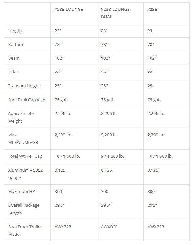Click the Maximum HP row label

(22, 191)
